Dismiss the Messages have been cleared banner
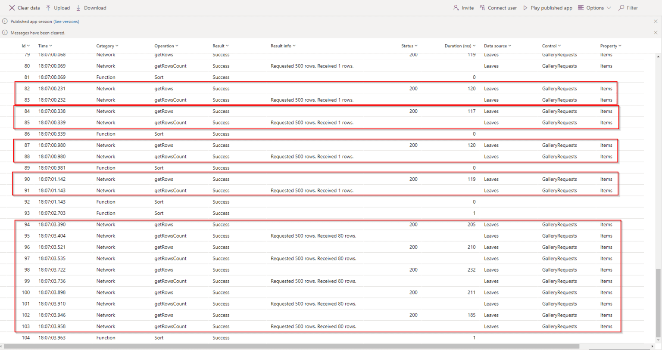 click(656, 32)
